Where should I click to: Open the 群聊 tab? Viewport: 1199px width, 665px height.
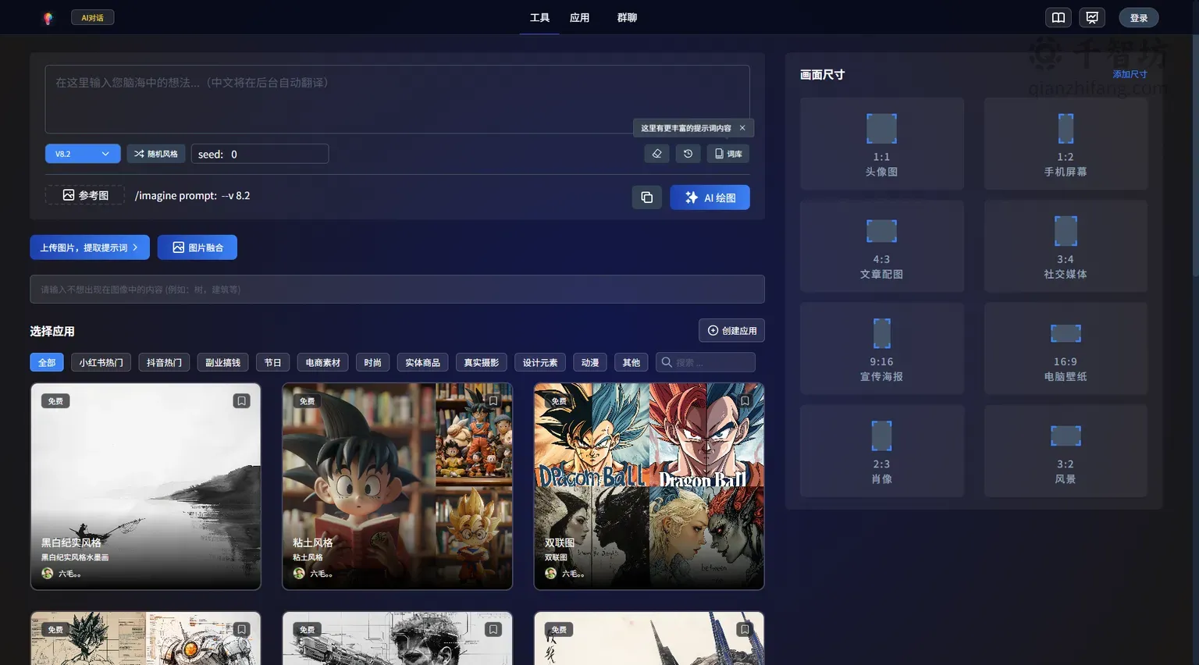tap(627, 18)
